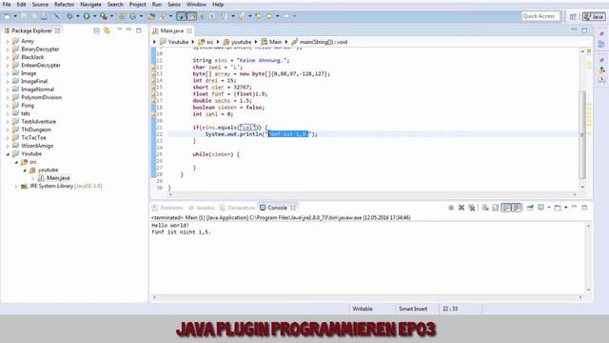Open the Window menu
609x343 pixels.
(196, 4)
